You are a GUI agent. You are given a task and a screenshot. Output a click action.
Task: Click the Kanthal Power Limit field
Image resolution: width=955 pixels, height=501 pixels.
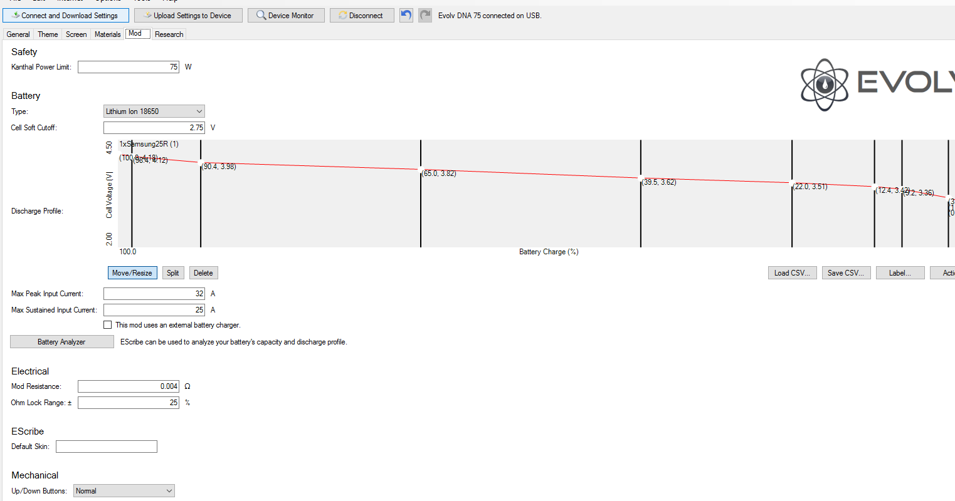click(x=129, y=67)
